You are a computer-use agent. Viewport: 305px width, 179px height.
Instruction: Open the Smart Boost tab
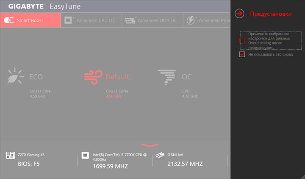click(x=30, y=20)
